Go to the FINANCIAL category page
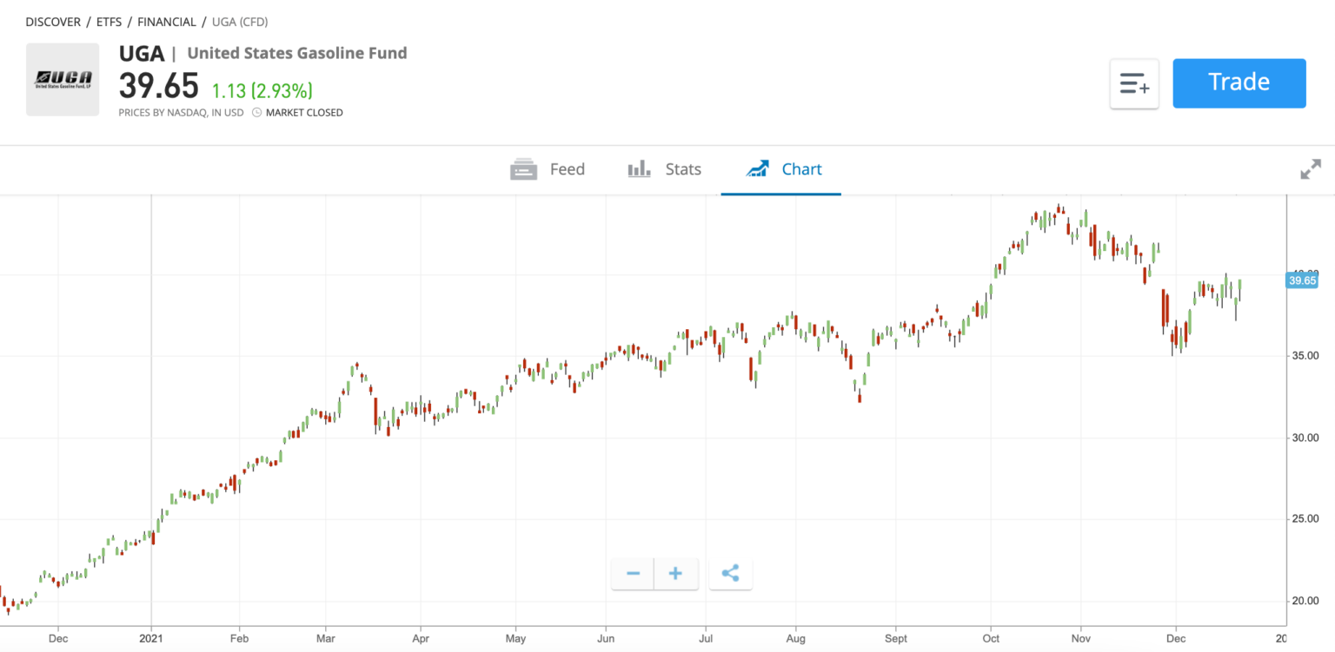The image size is (1335, 652). pos(166,22)
